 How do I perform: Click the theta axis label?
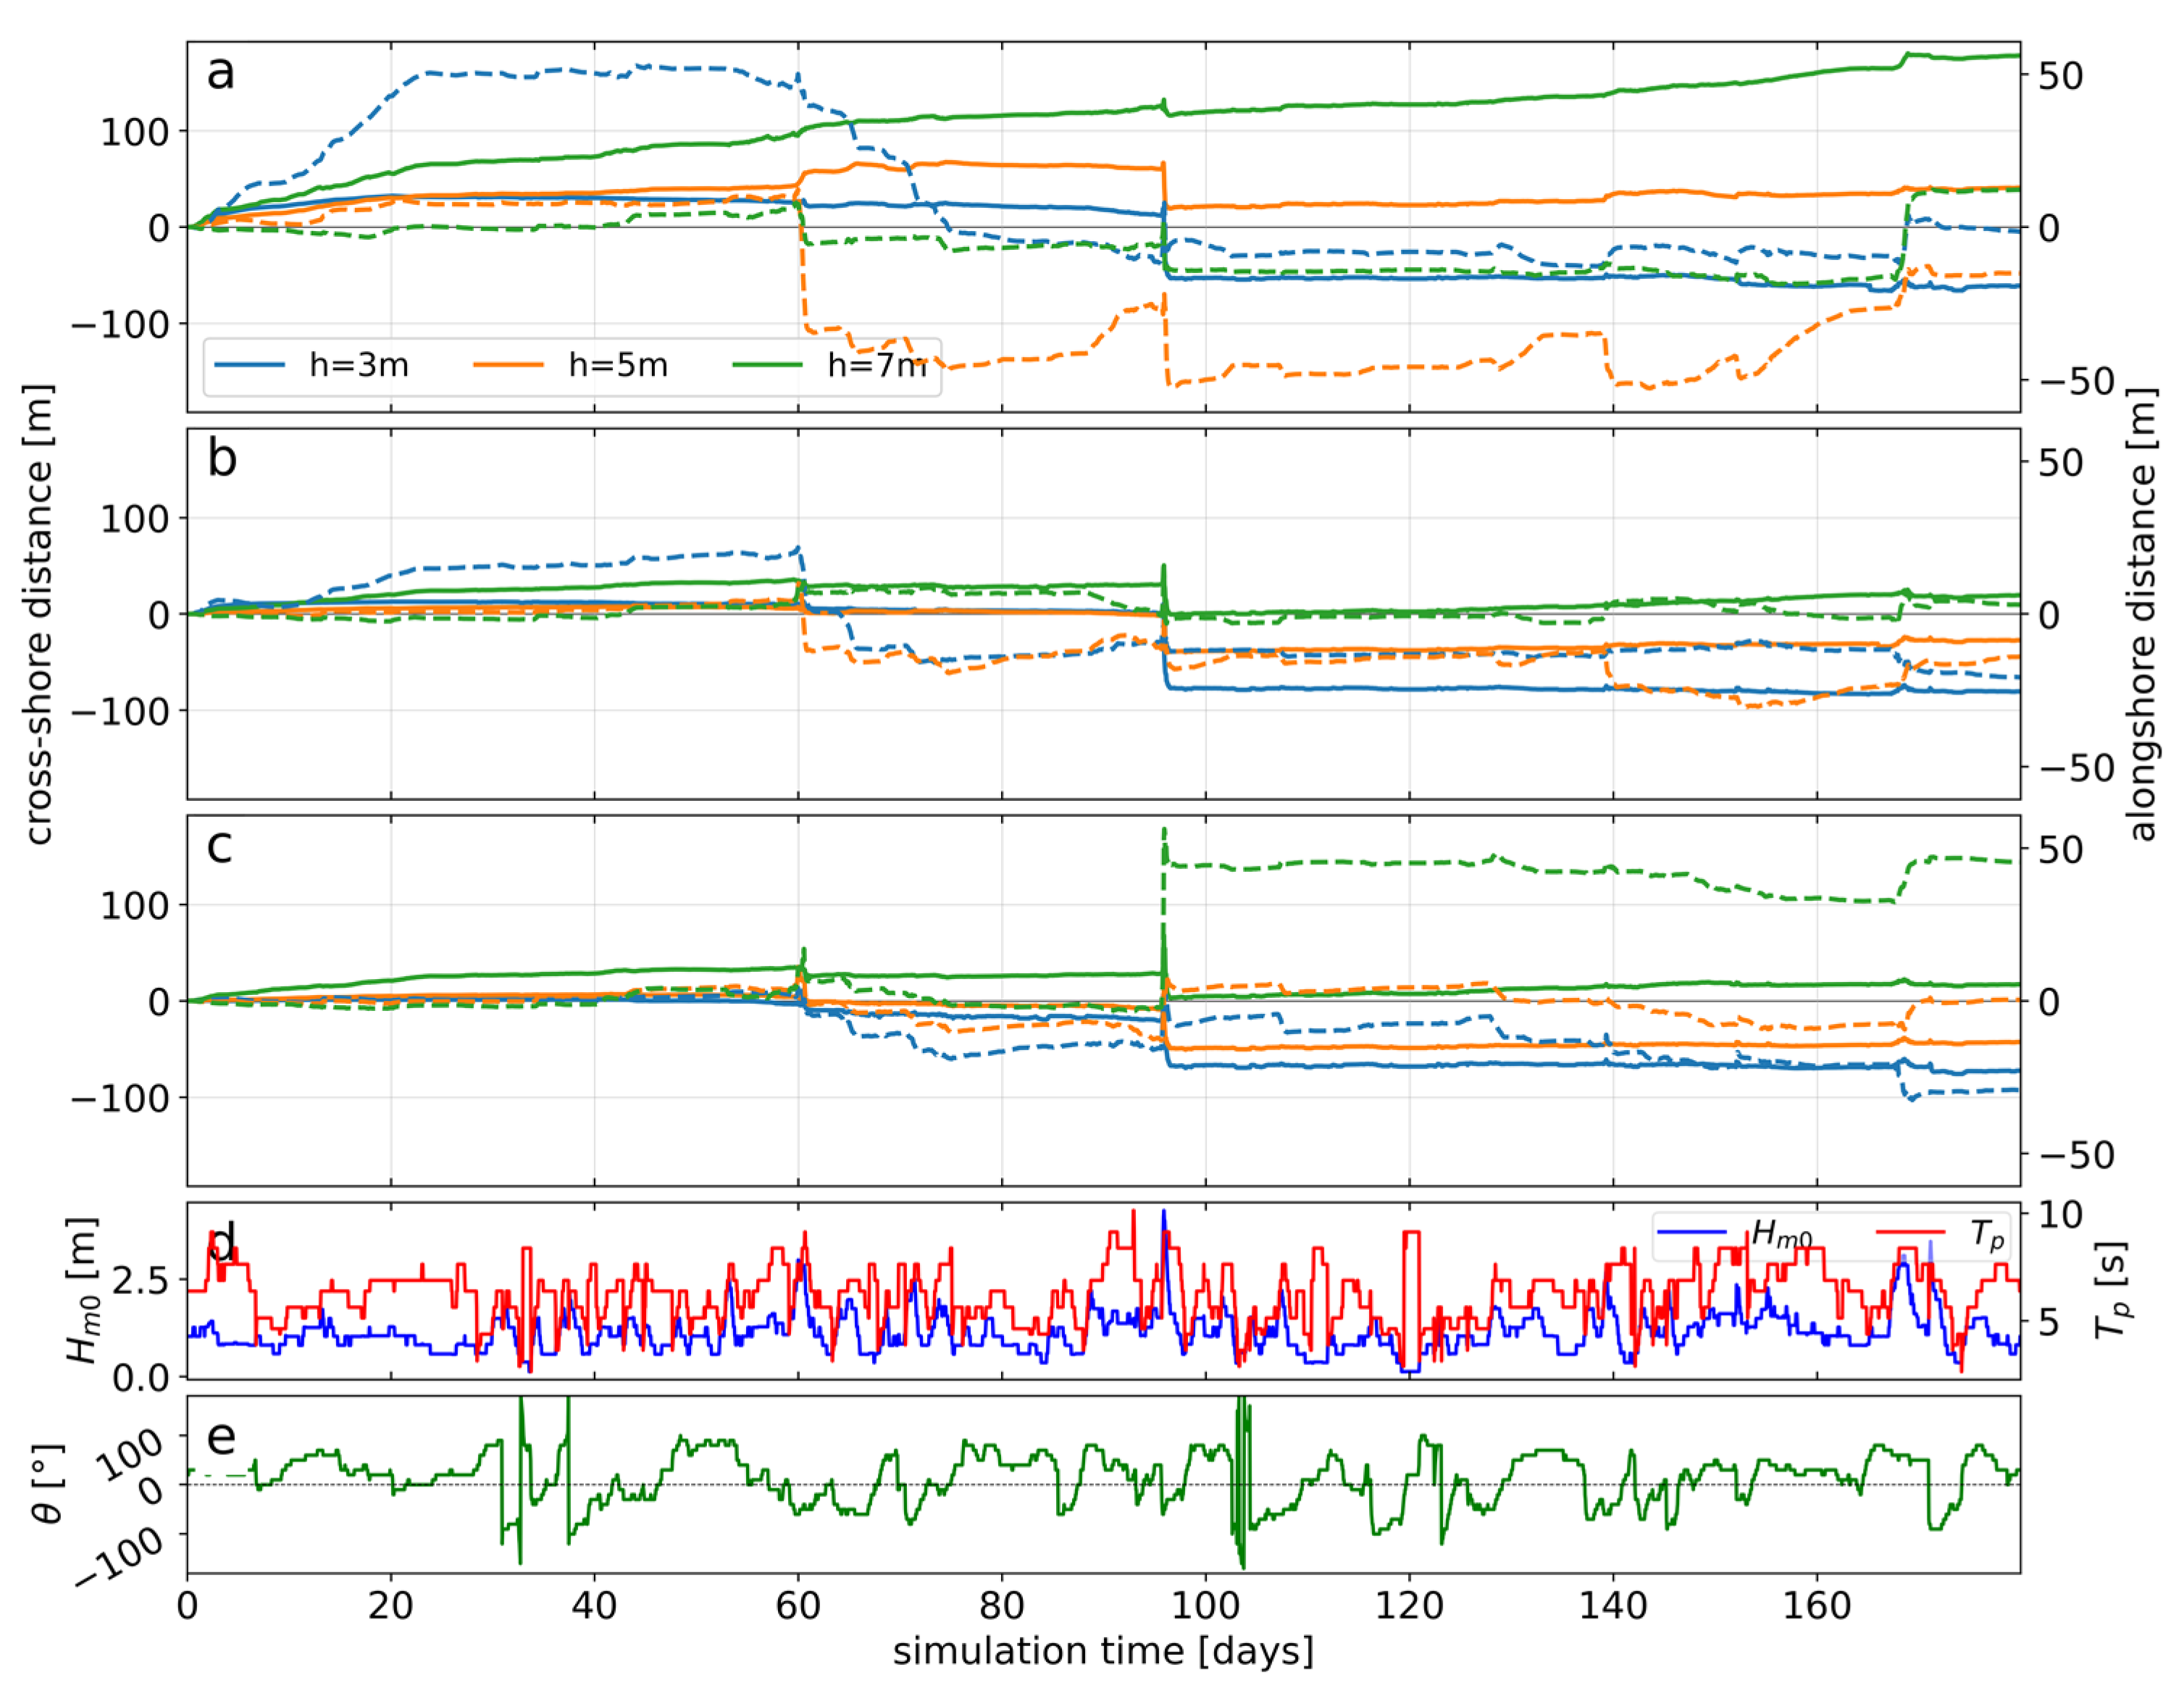pyautogui.click(x=47, y=1485)
